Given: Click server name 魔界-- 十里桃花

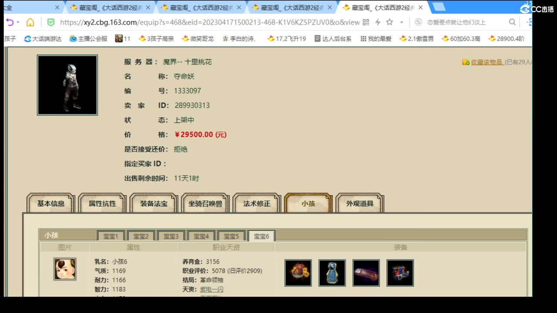Looking at the screenshot, I should pos(187,62).
